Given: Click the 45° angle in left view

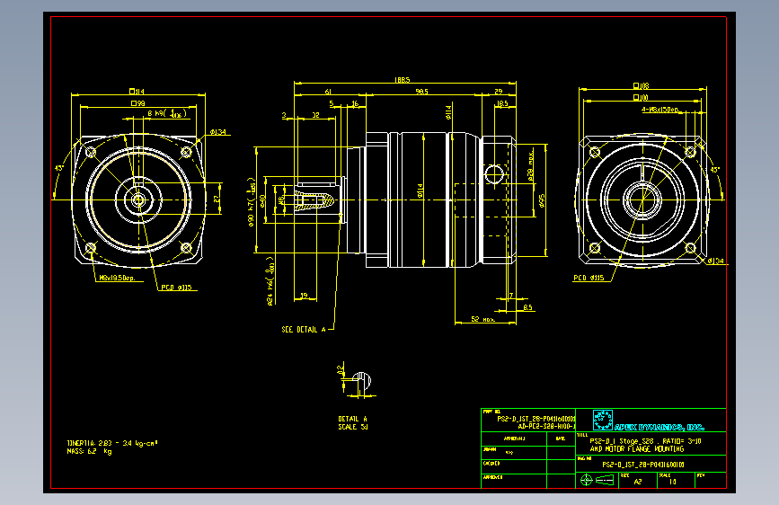Looking at the screenshot, I should coord(58,168).
